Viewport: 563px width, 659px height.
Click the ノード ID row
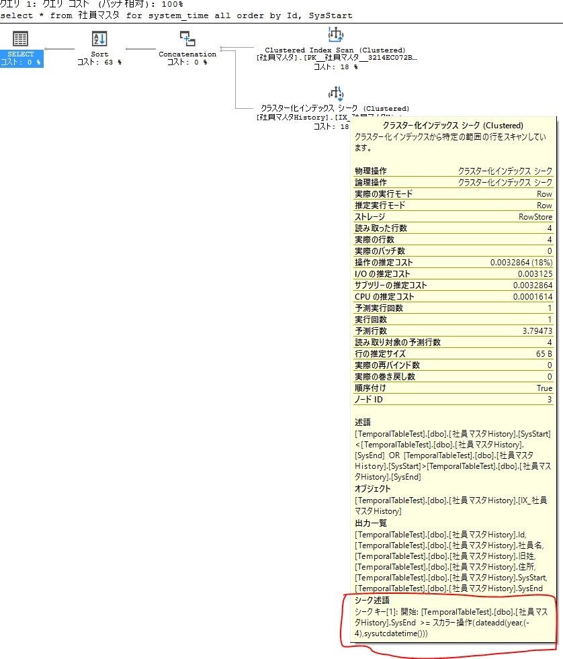[453, 399]
